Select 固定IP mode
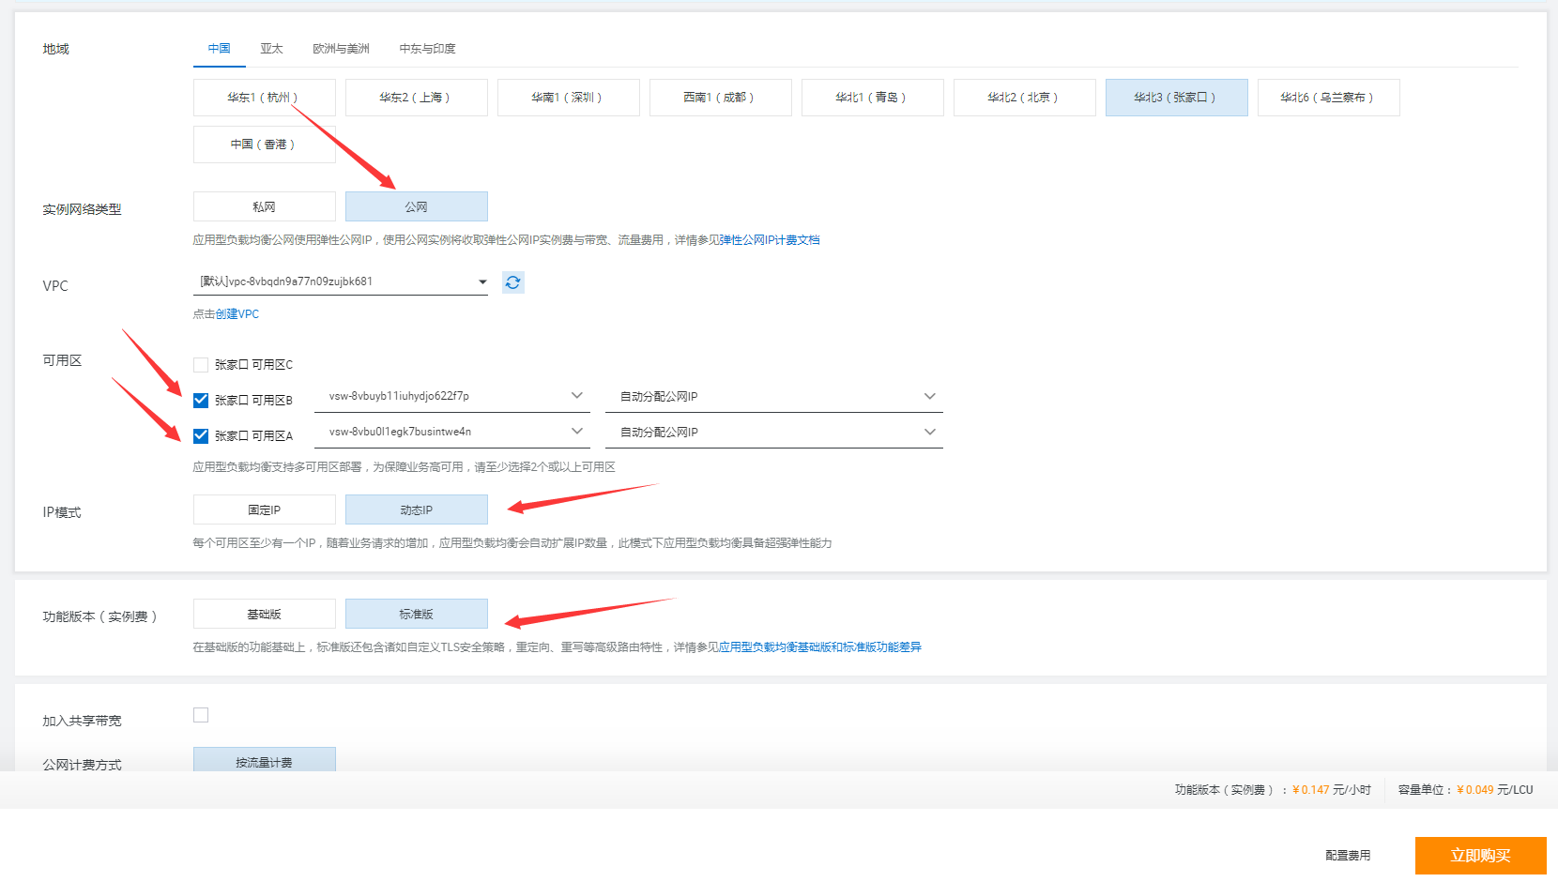 pos(265,509)
